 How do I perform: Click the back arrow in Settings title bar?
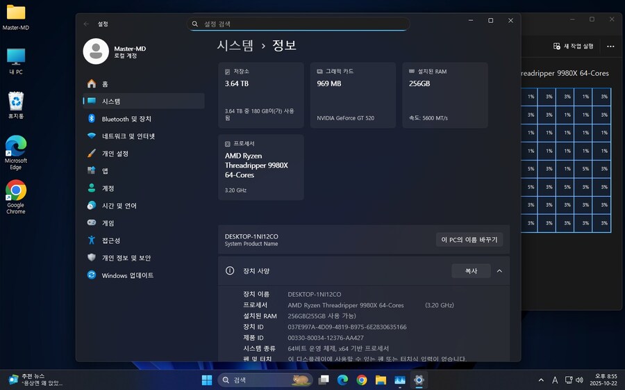click(87, 24)
